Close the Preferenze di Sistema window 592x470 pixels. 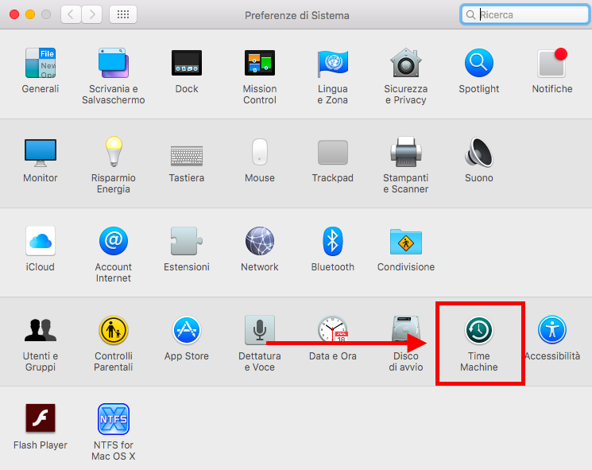tap(14, 14)
